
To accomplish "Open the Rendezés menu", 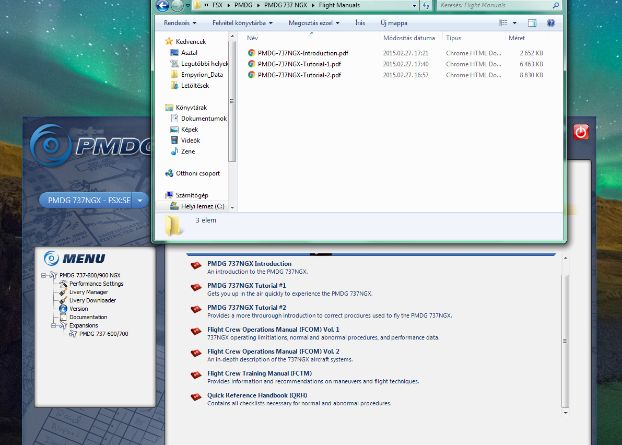I will [x=180, y=23].
